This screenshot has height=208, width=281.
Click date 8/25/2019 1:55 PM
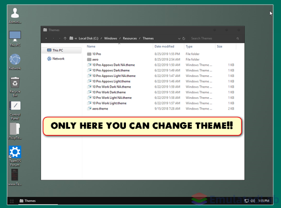[x=167, y=54]
